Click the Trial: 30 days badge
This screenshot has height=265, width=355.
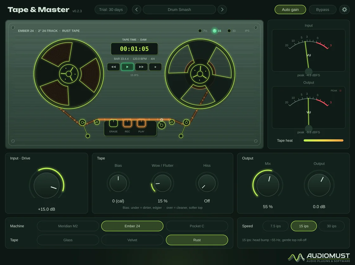point(111,10)
